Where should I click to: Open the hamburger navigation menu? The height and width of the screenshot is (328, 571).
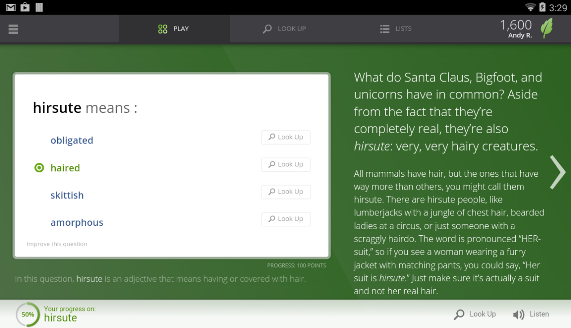tap(13, 29)
